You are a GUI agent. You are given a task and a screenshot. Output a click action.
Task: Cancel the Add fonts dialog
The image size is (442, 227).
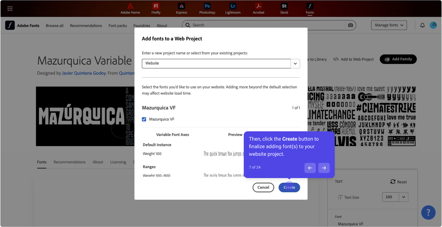[x=263, y=187]
